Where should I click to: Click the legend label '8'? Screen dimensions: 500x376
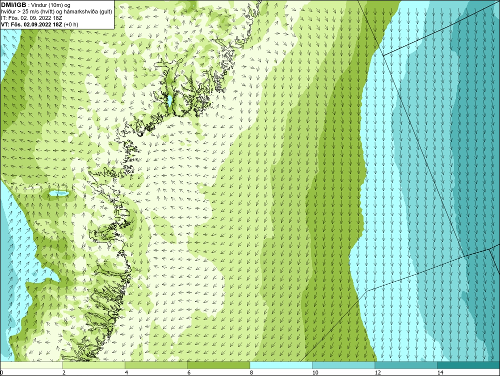[x=251, y=373]
